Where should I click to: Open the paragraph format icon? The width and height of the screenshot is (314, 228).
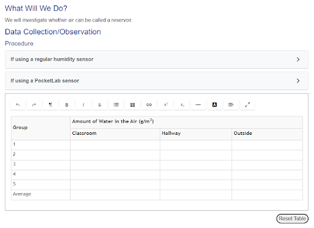[50, 105]
